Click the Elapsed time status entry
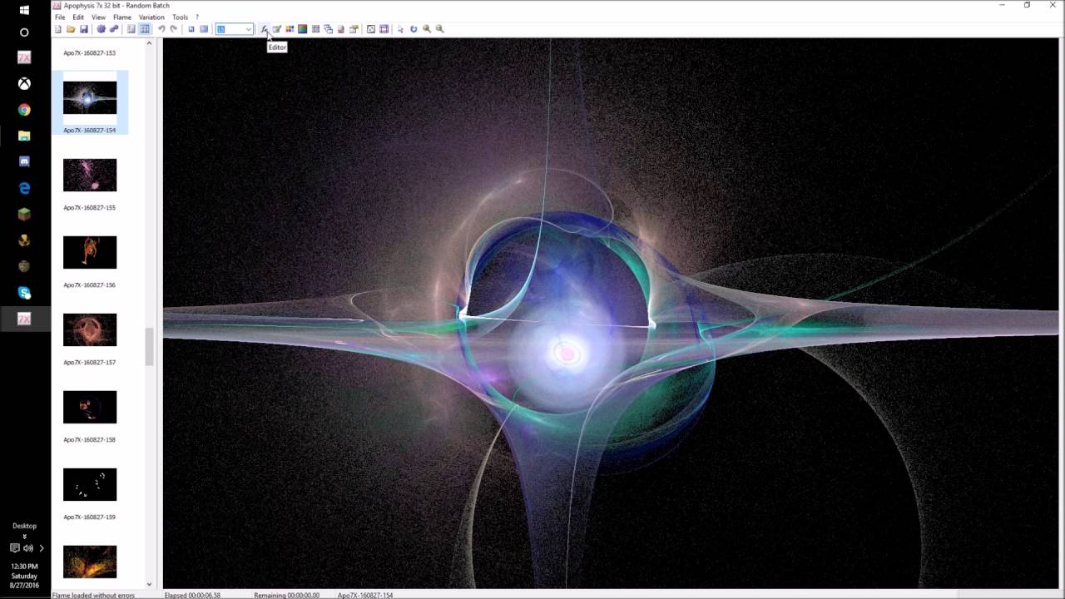The width and height of the screenshot is (1065, 599). (x=192, y=595)
